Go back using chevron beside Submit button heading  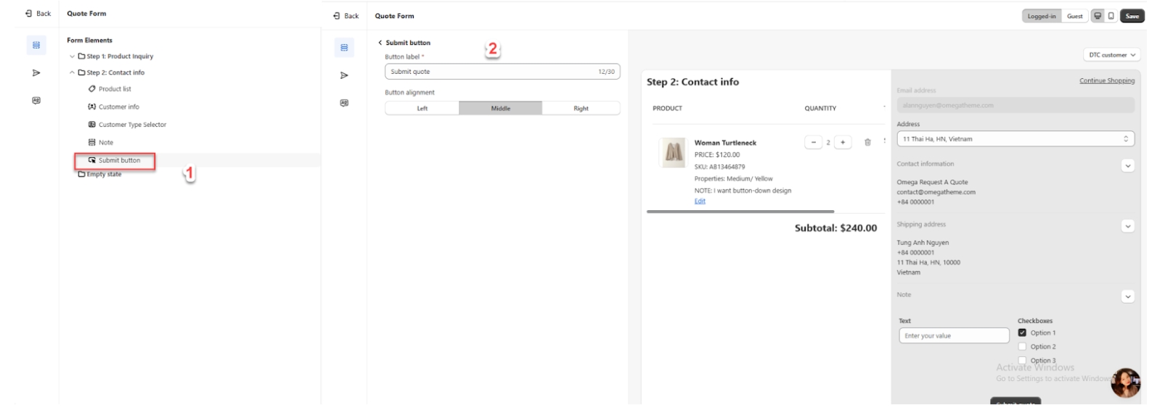[x=380, y=43]
